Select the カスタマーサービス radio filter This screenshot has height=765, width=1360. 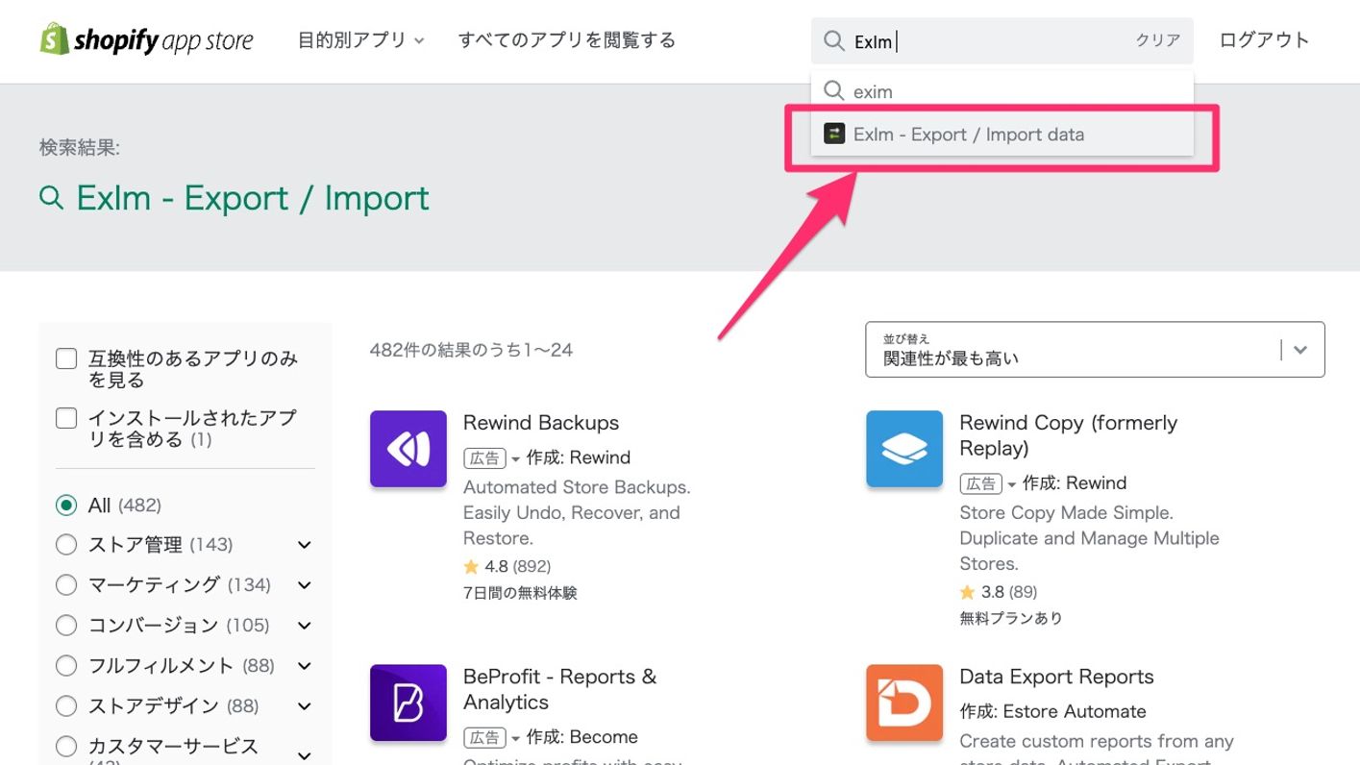66,747
